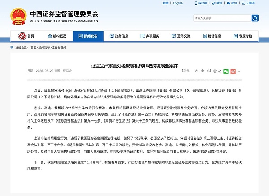Screen dimensions: 269x196
Task: Click the location pin breadcrumb icon
Action: tap(12, 47)
